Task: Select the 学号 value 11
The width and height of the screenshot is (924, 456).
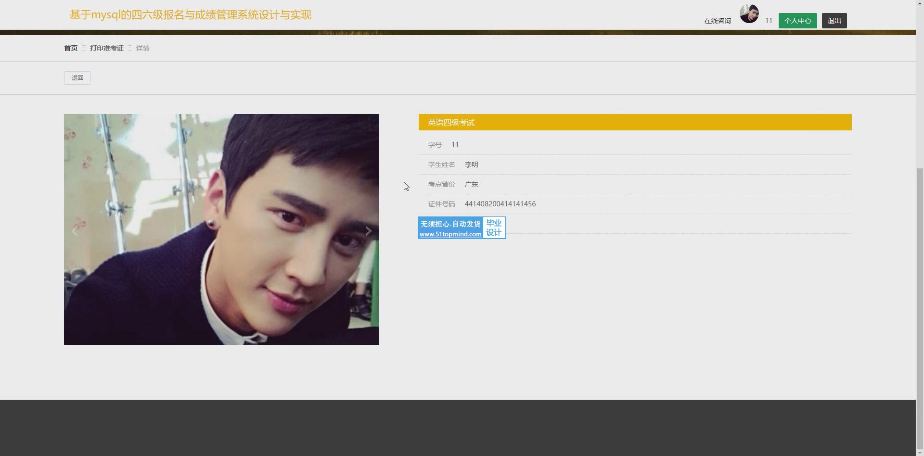Action: (455, 145)
